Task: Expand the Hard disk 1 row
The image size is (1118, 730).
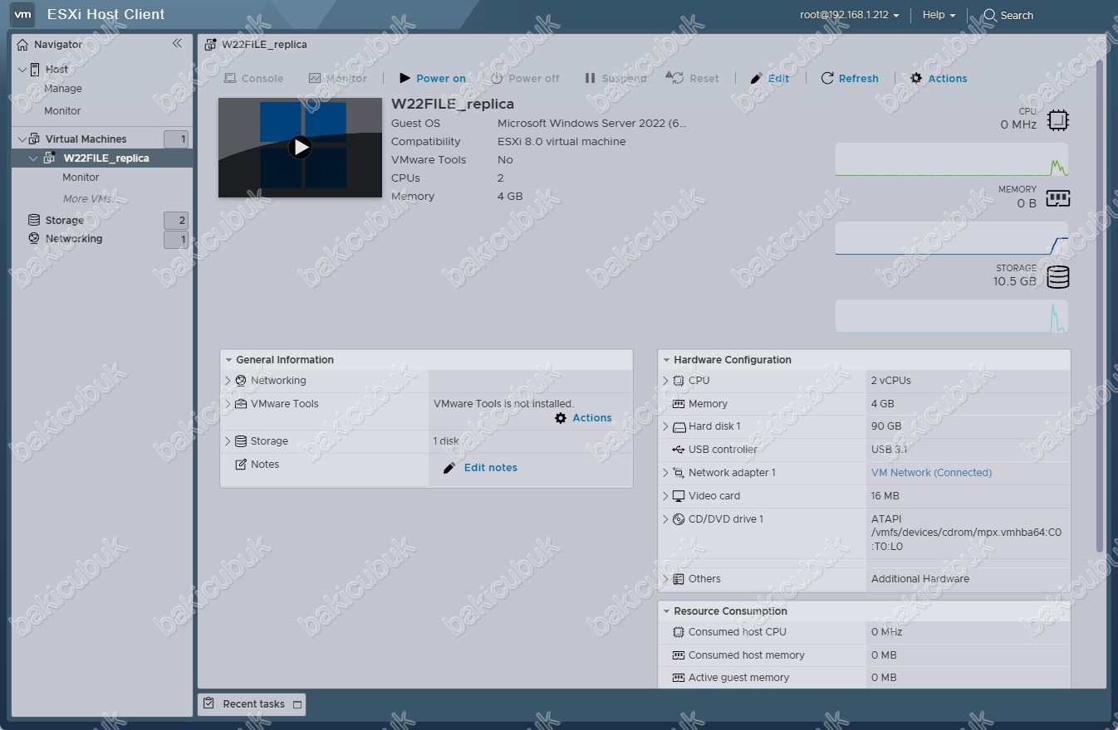Action: coord(665,426)
